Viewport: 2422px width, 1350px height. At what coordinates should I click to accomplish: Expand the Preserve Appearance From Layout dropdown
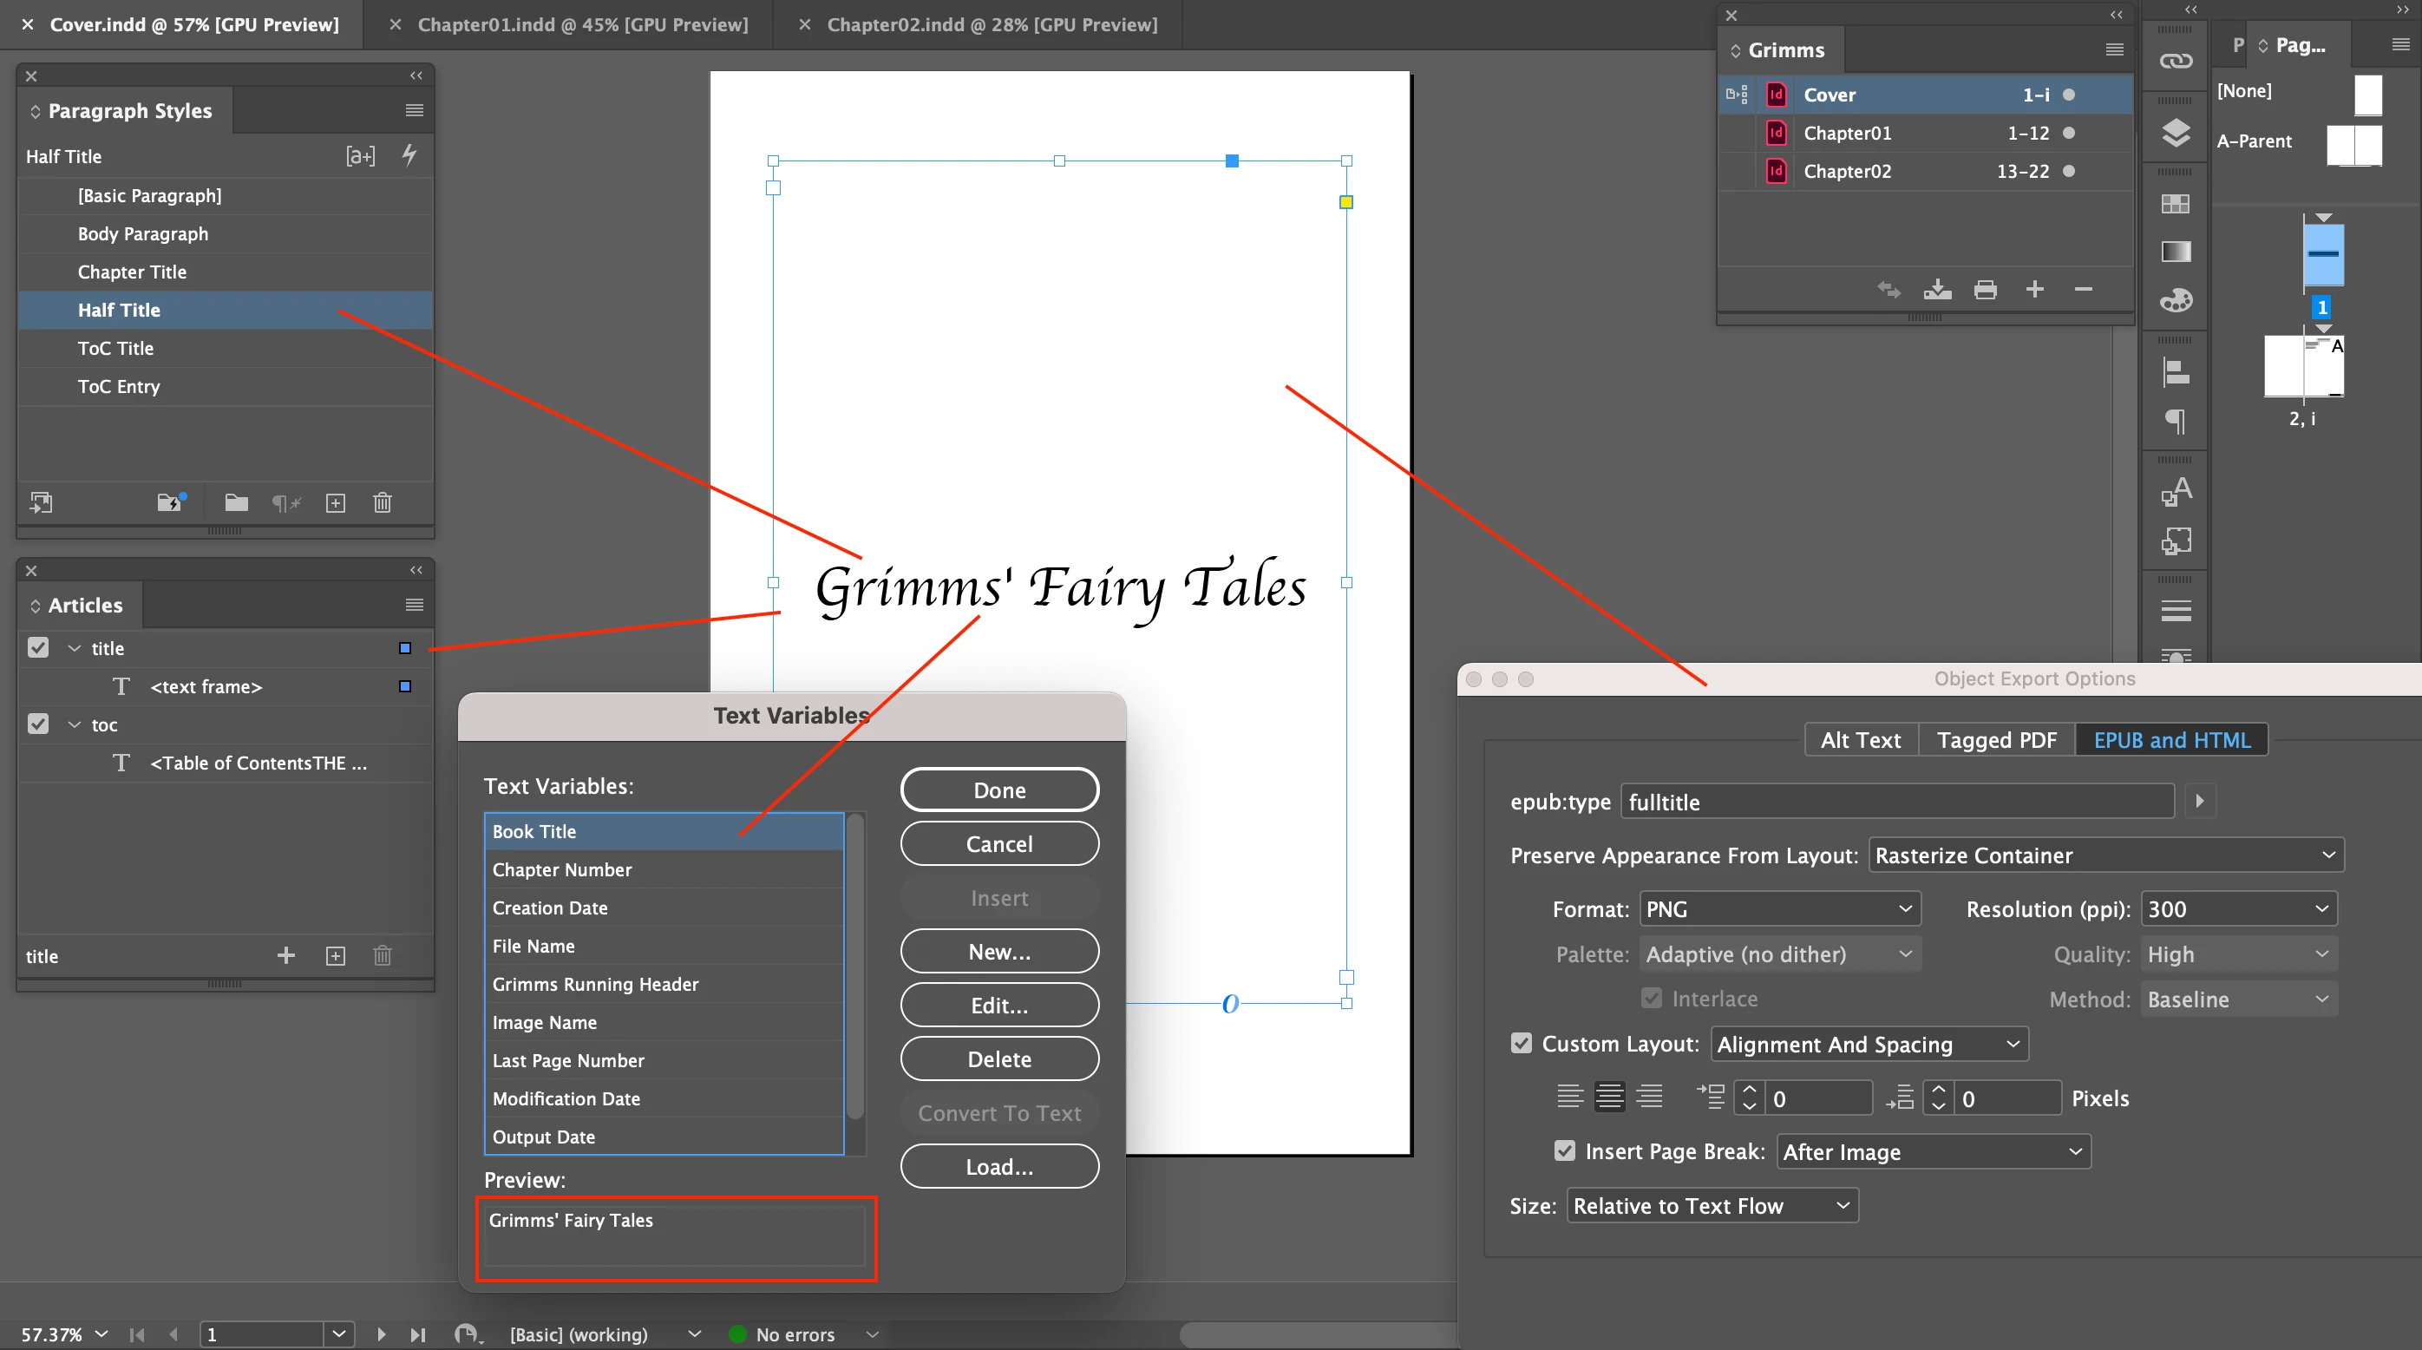[x=2105, y=855]
